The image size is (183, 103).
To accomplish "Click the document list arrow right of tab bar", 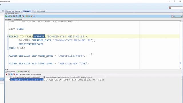I will click(x=182, y=11).
